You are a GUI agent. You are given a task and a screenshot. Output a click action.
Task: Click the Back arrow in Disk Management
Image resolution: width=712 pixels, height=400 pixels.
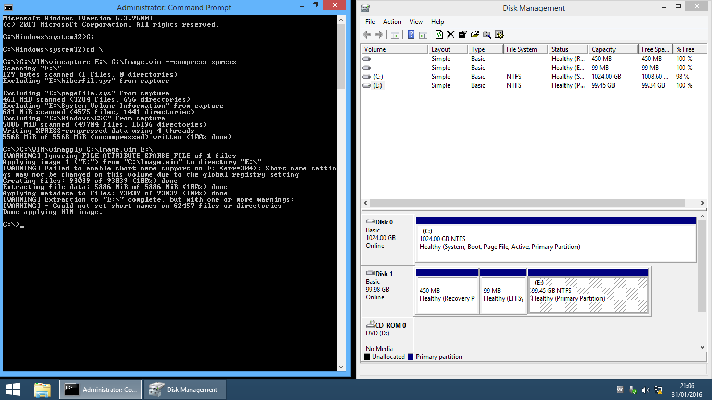click(367, 35)
